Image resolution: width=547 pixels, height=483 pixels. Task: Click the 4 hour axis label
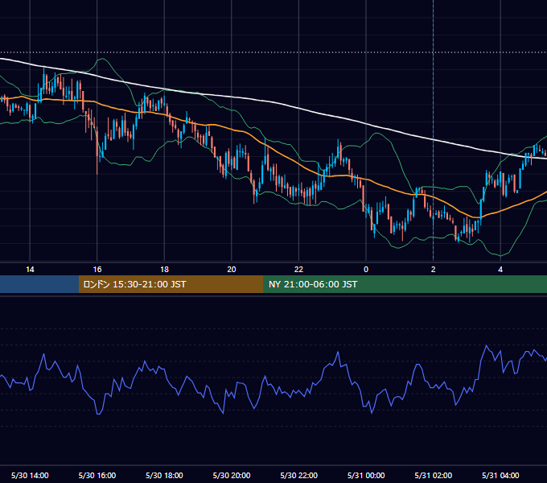500,270
